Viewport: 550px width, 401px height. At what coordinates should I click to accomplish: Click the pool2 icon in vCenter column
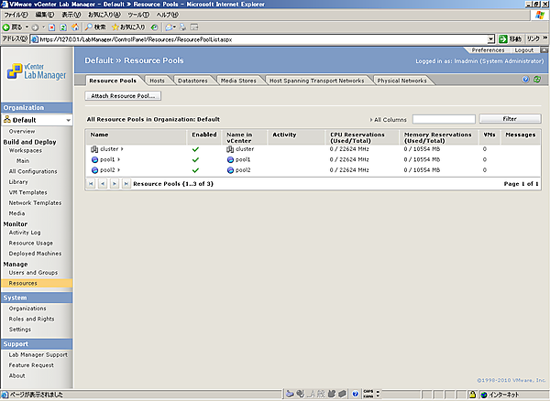point(230,170)
